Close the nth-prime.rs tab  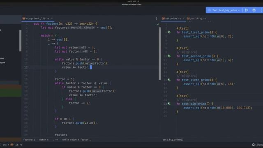coord(184,18)
